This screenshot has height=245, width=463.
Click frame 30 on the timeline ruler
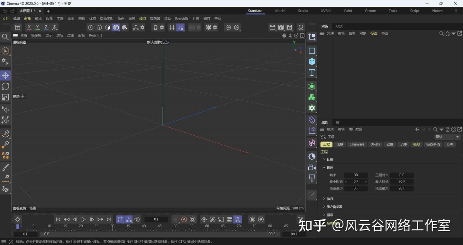[x=112, y=226]
